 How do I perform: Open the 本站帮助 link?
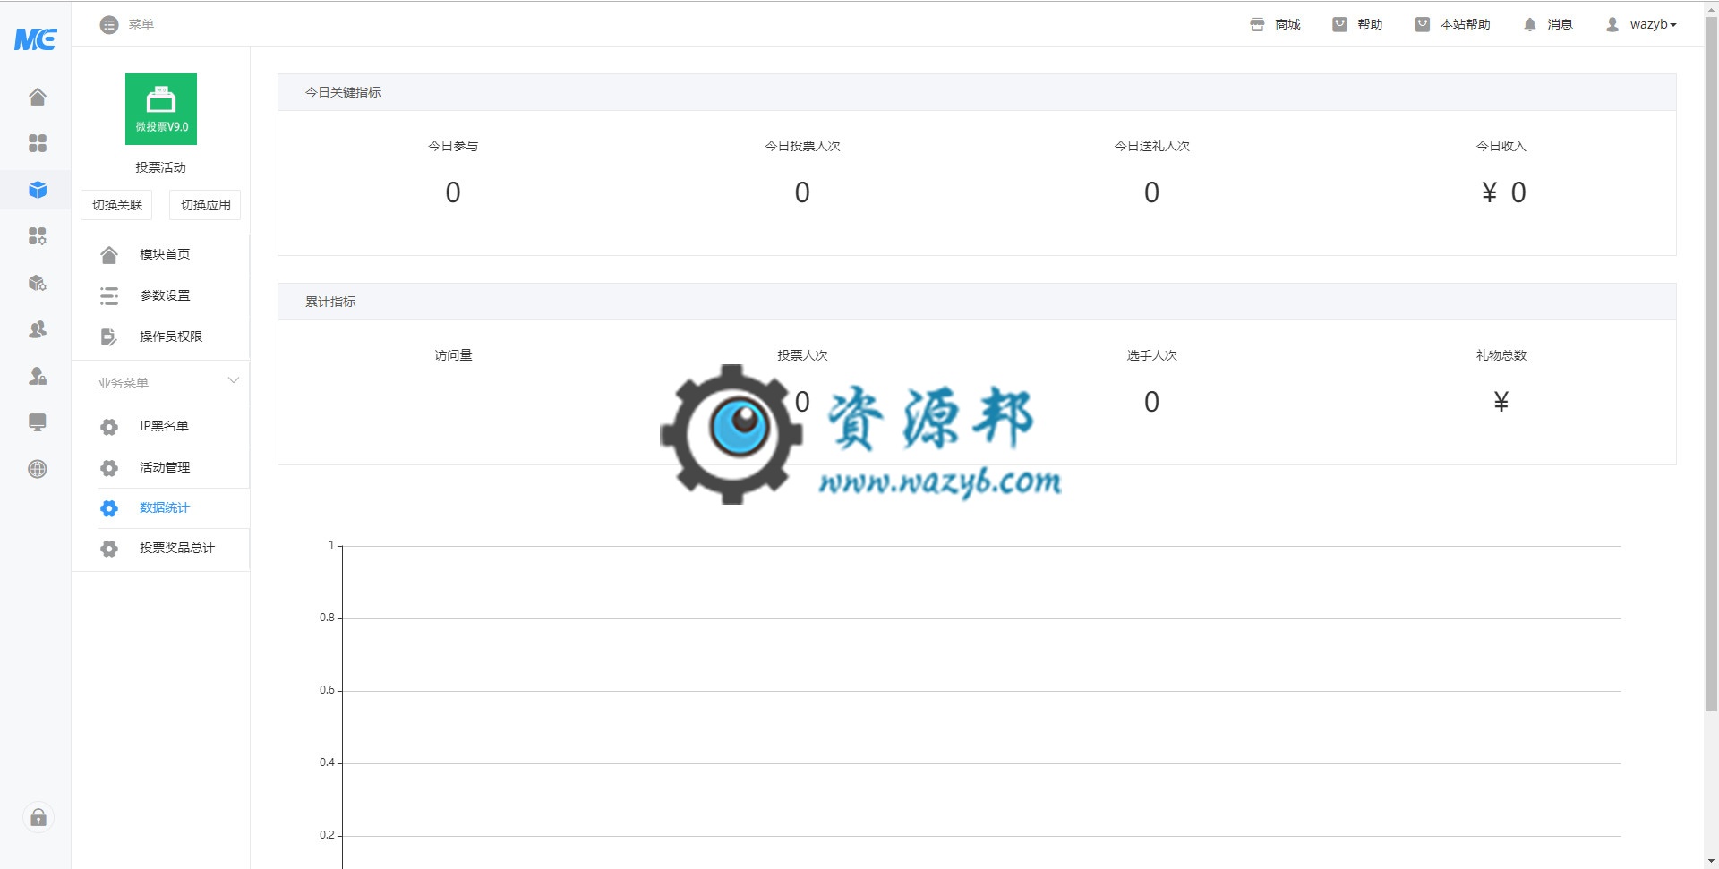pos(1452,25)
